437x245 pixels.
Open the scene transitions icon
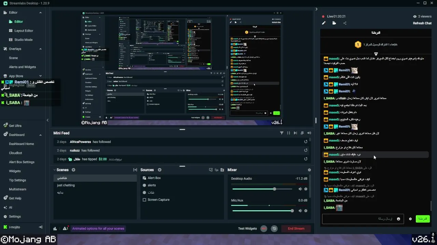(x=135, y=170)
